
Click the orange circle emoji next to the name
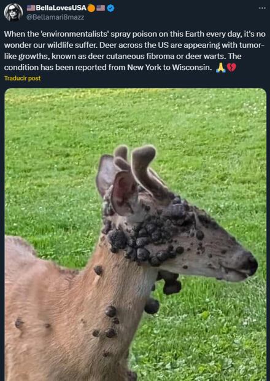91,8
